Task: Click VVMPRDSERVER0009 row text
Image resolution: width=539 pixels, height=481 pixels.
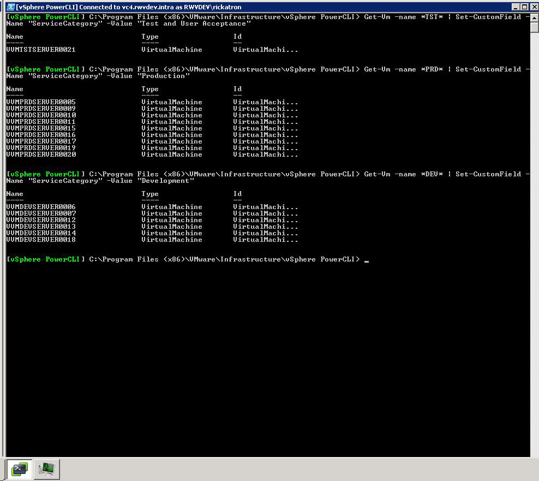Action: [x=41, y=109]
